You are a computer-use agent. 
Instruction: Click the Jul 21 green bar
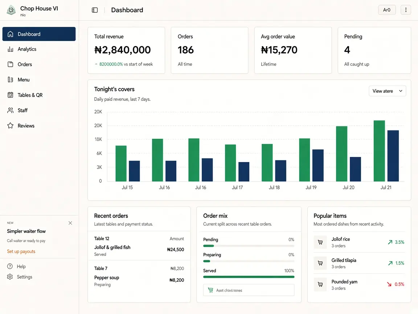pyautogui.click(x=379, y=151)
